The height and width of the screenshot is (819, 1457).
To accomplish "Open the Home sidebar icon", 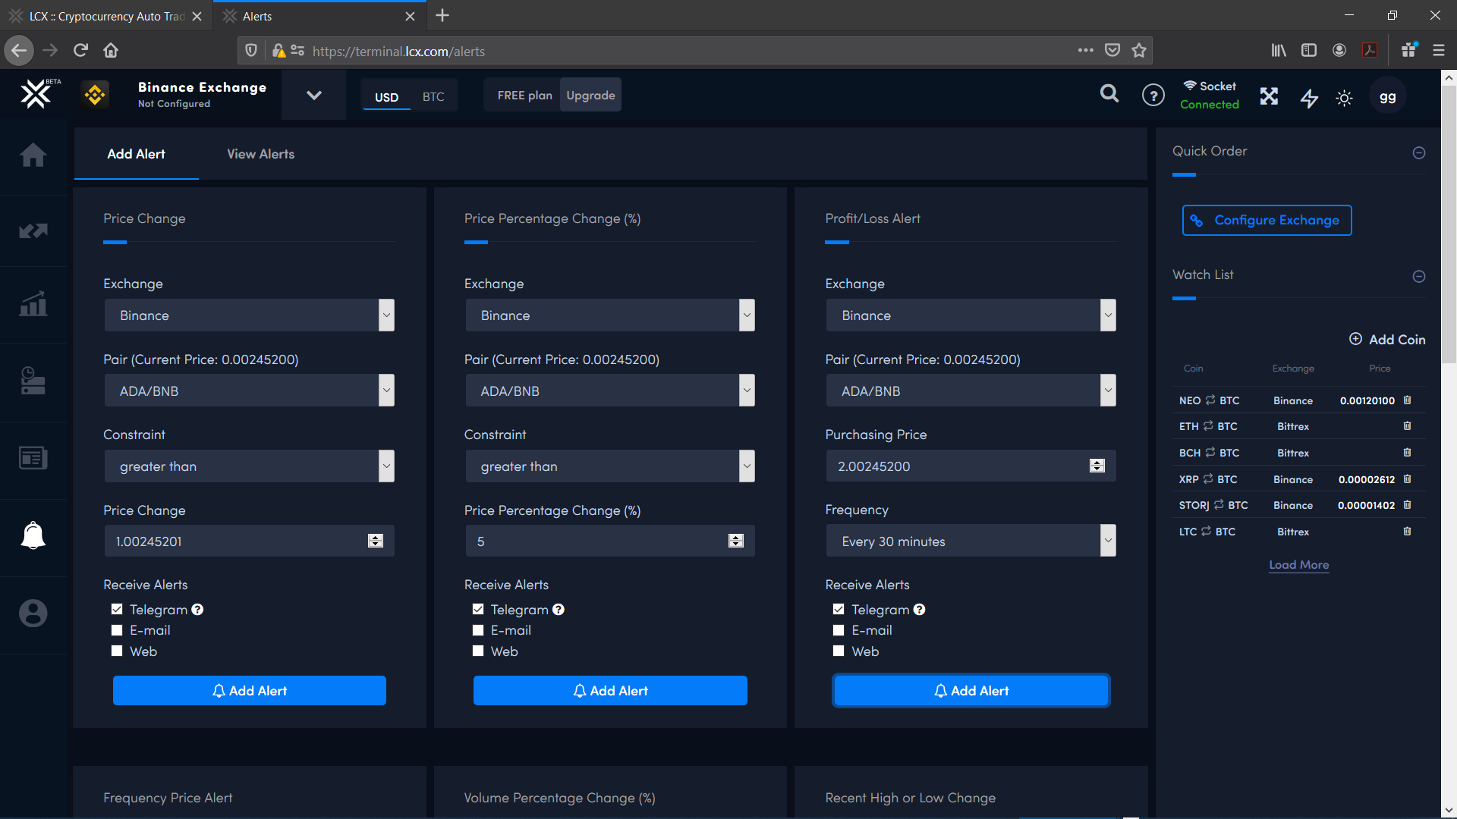I will pos(33,155).
